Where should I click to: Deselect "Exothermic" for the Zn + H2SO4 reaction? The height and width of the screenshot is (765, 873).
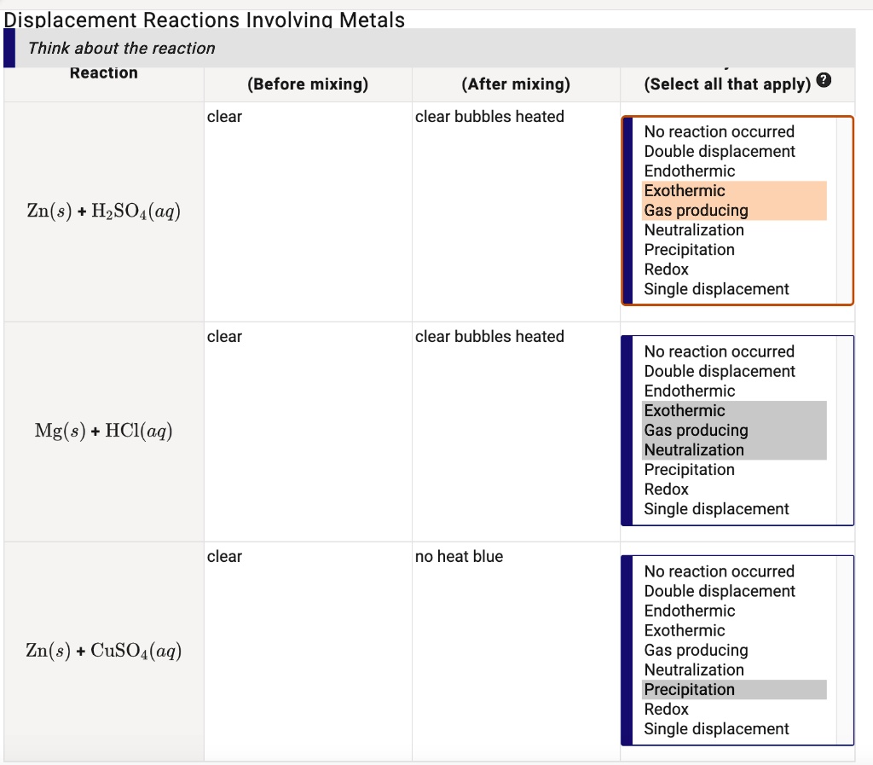pos(685,191)
